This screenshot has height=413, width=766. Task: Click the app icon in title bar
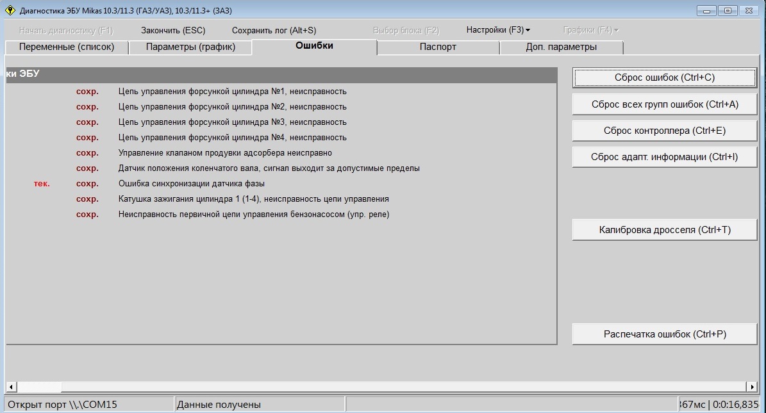click(x=10, y=11)
